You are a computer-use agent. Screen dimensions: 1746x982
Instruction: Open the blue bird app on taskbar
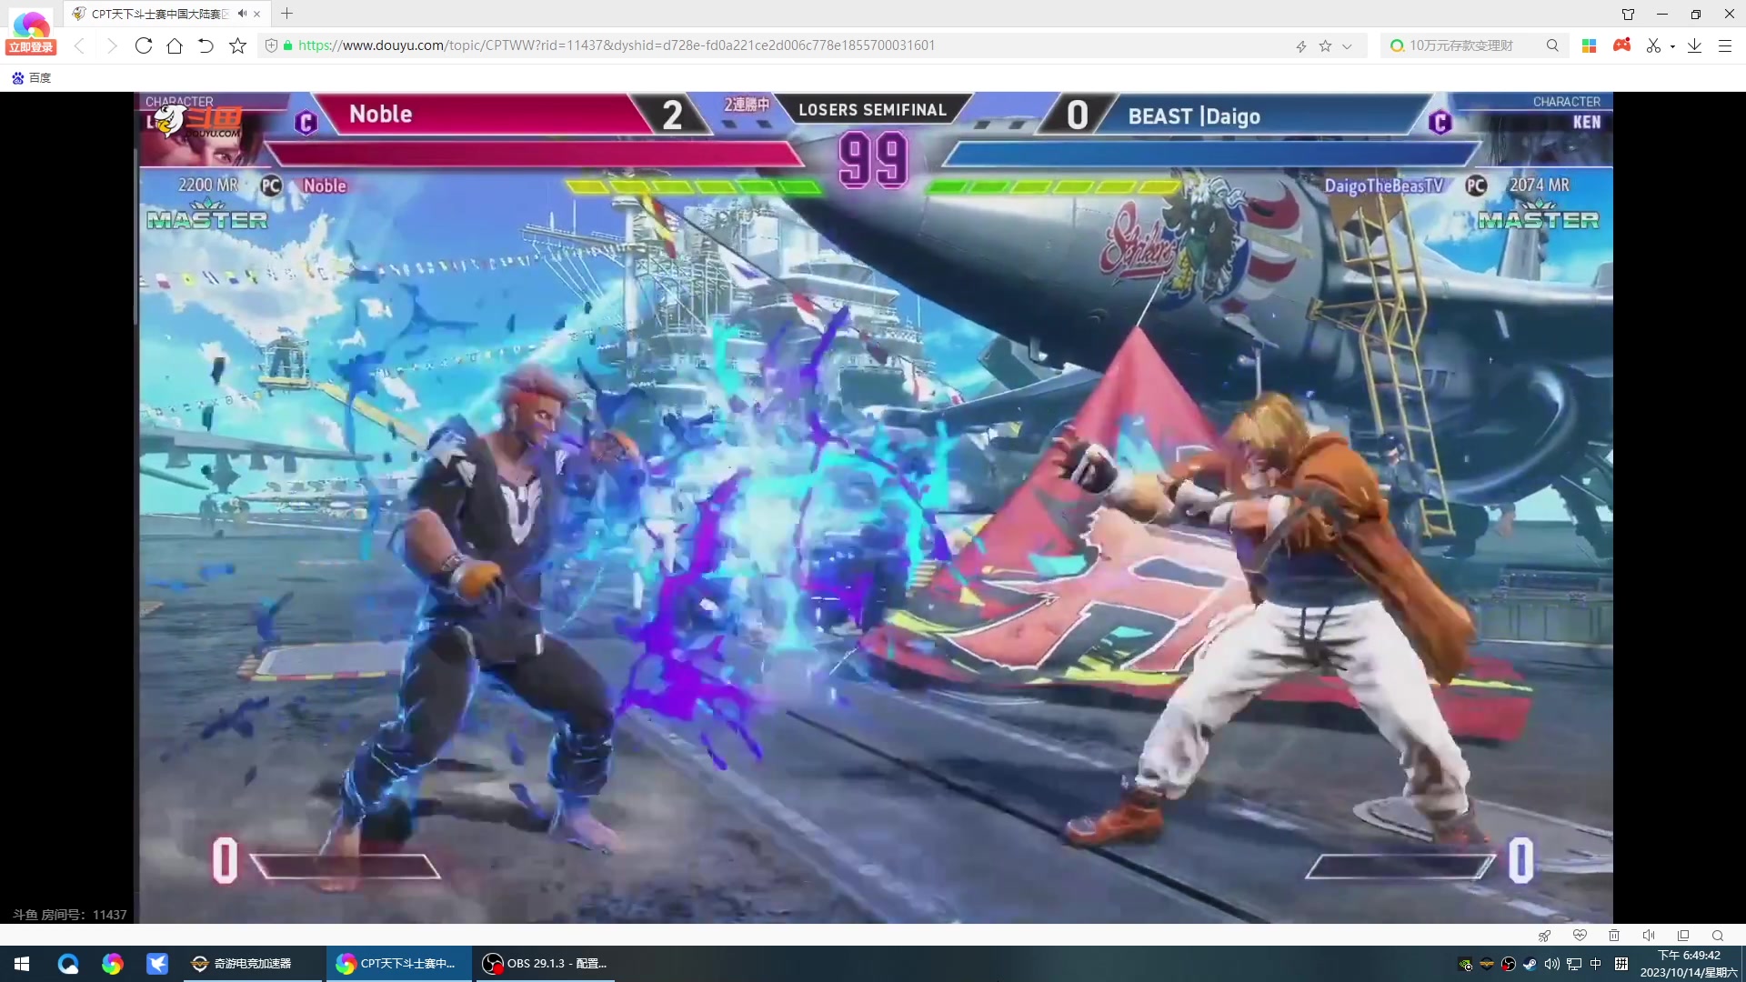point(157,964)
